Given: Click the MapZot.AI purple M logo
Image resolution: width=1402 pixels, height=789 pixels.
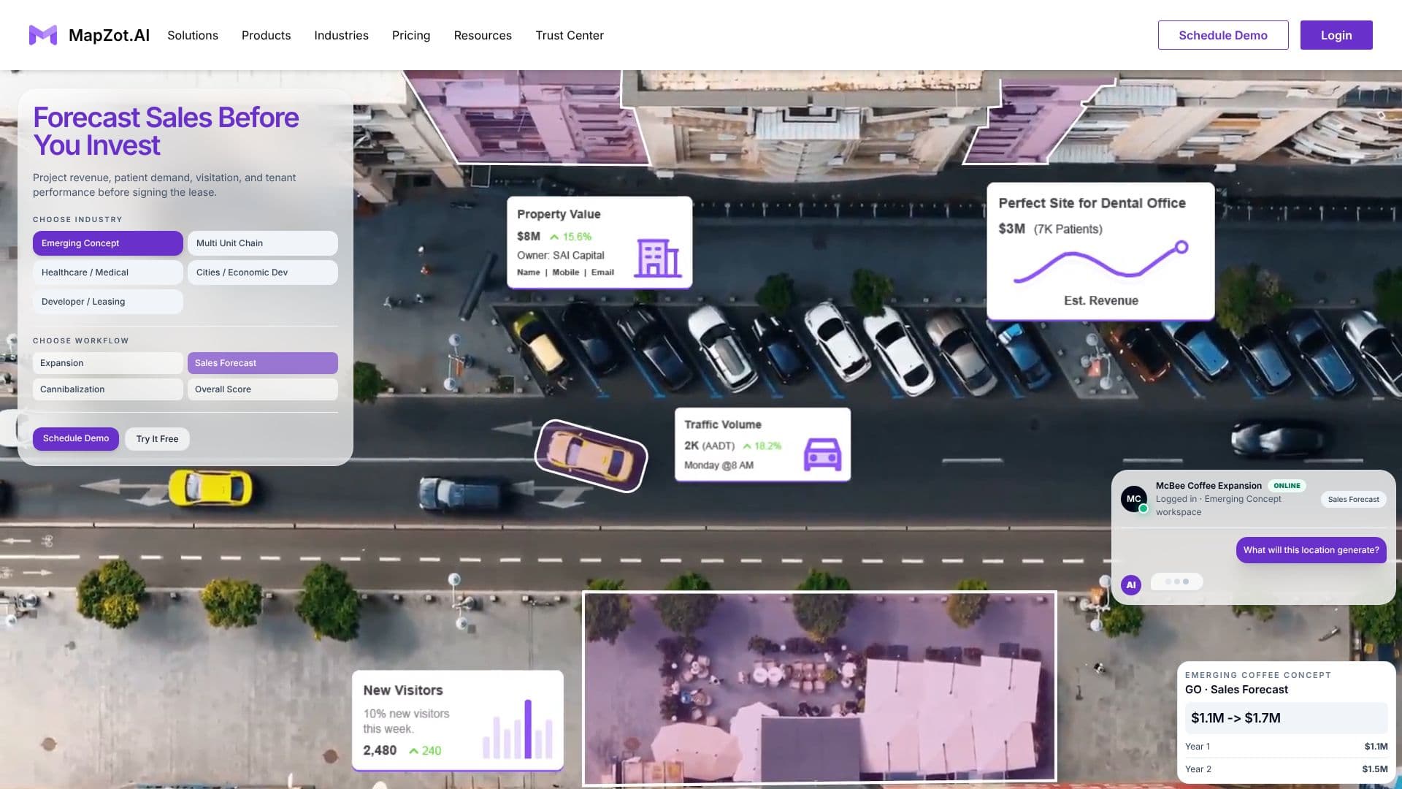Looking at the screenshot, I should (43, 35).
